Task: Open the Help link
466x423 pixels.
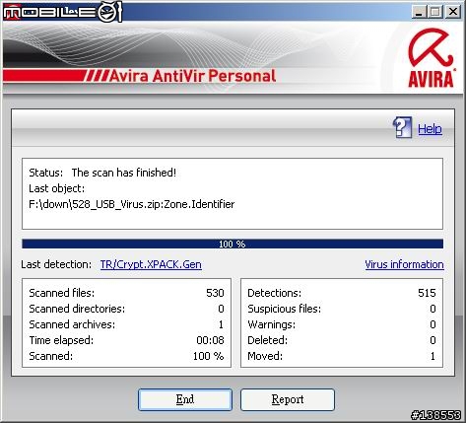Action: [x=430, y=128]
